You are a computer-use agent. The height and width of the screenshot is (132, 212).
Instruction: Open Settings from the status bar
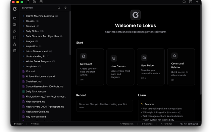click(x=147, y=124)
